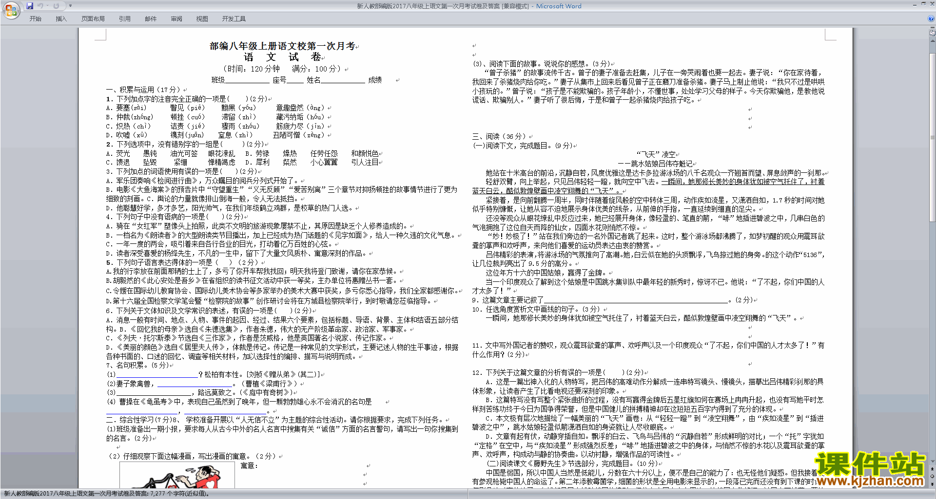Click the heading 一、积累与运用（17分）

click(x=143, y=90)
